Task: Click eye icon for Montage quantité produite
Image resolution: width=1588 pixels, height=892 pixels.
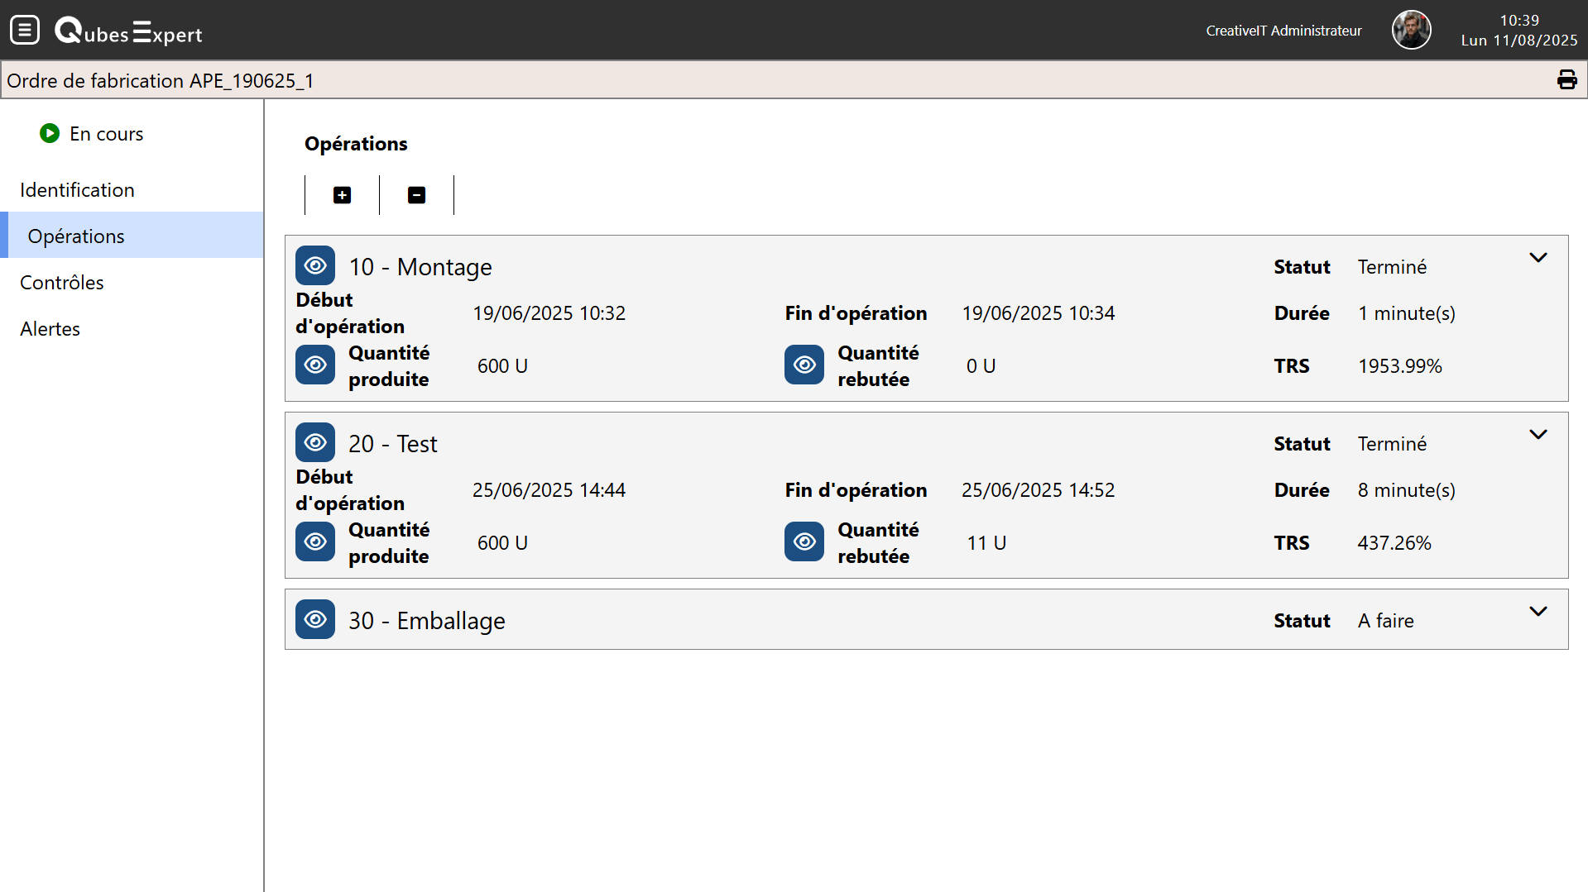Action: click(x=315, y=365)
